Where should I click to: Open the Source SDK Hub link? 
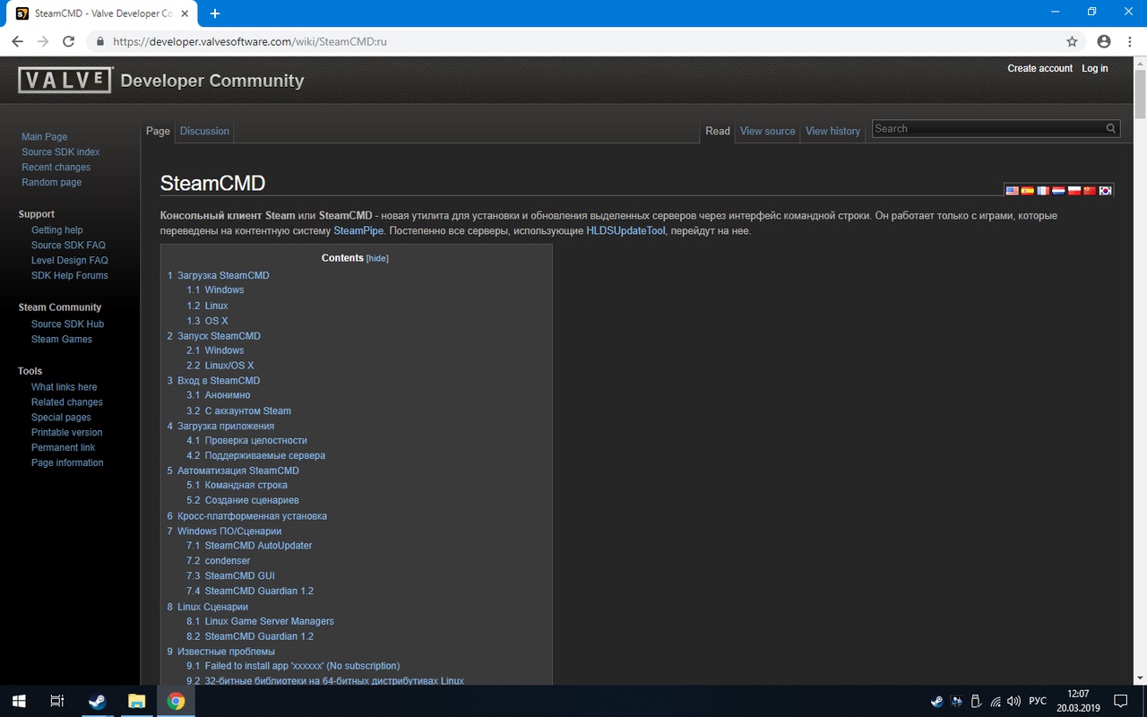[x=68, y=324]
